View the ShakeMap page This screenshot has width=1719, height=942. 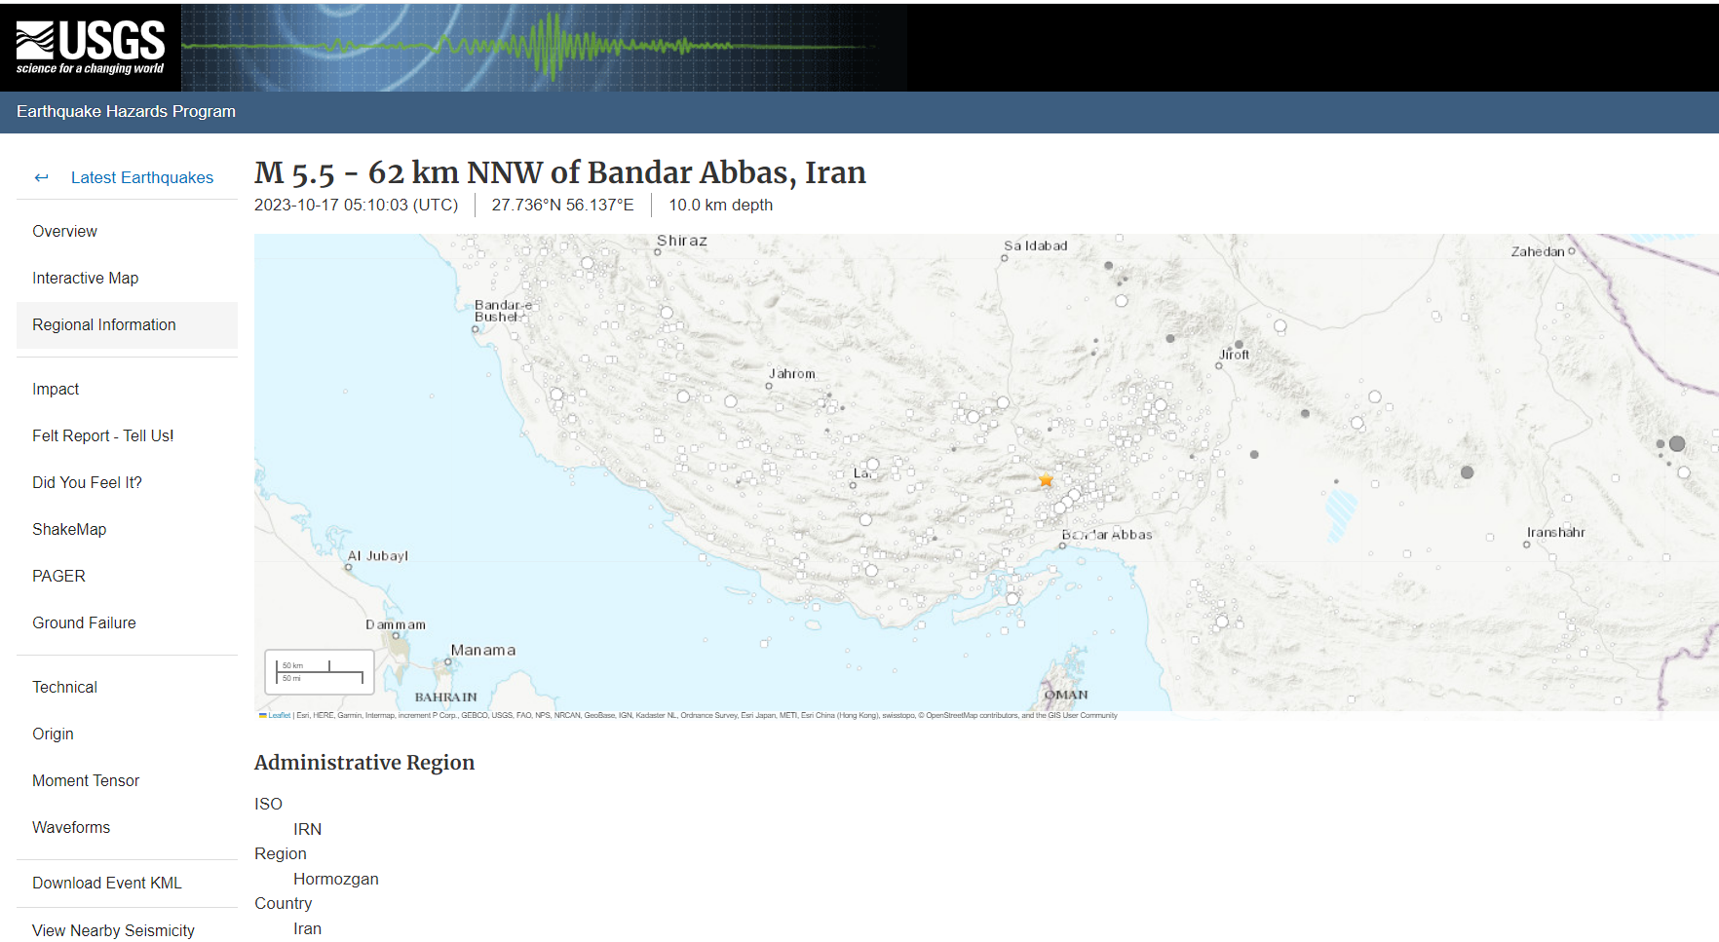(69, 529)
